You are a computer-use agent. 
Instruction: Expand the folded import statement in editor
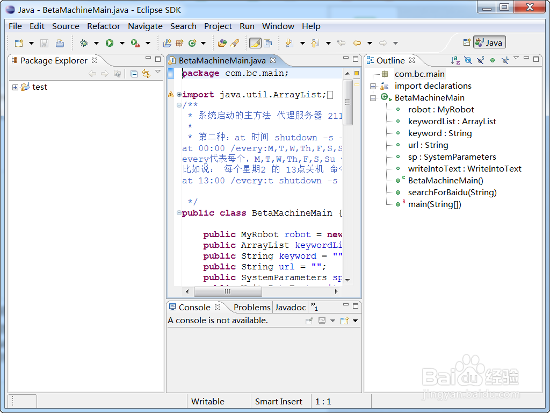179,95
